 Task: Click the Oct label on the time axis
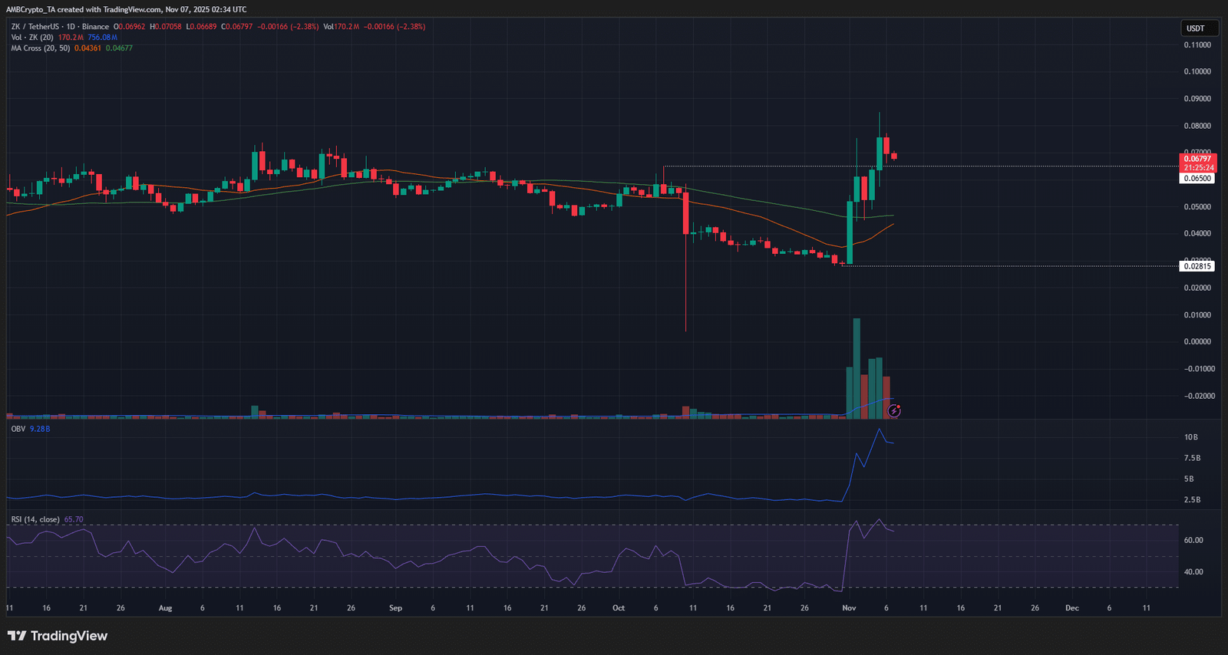point(619,608)
